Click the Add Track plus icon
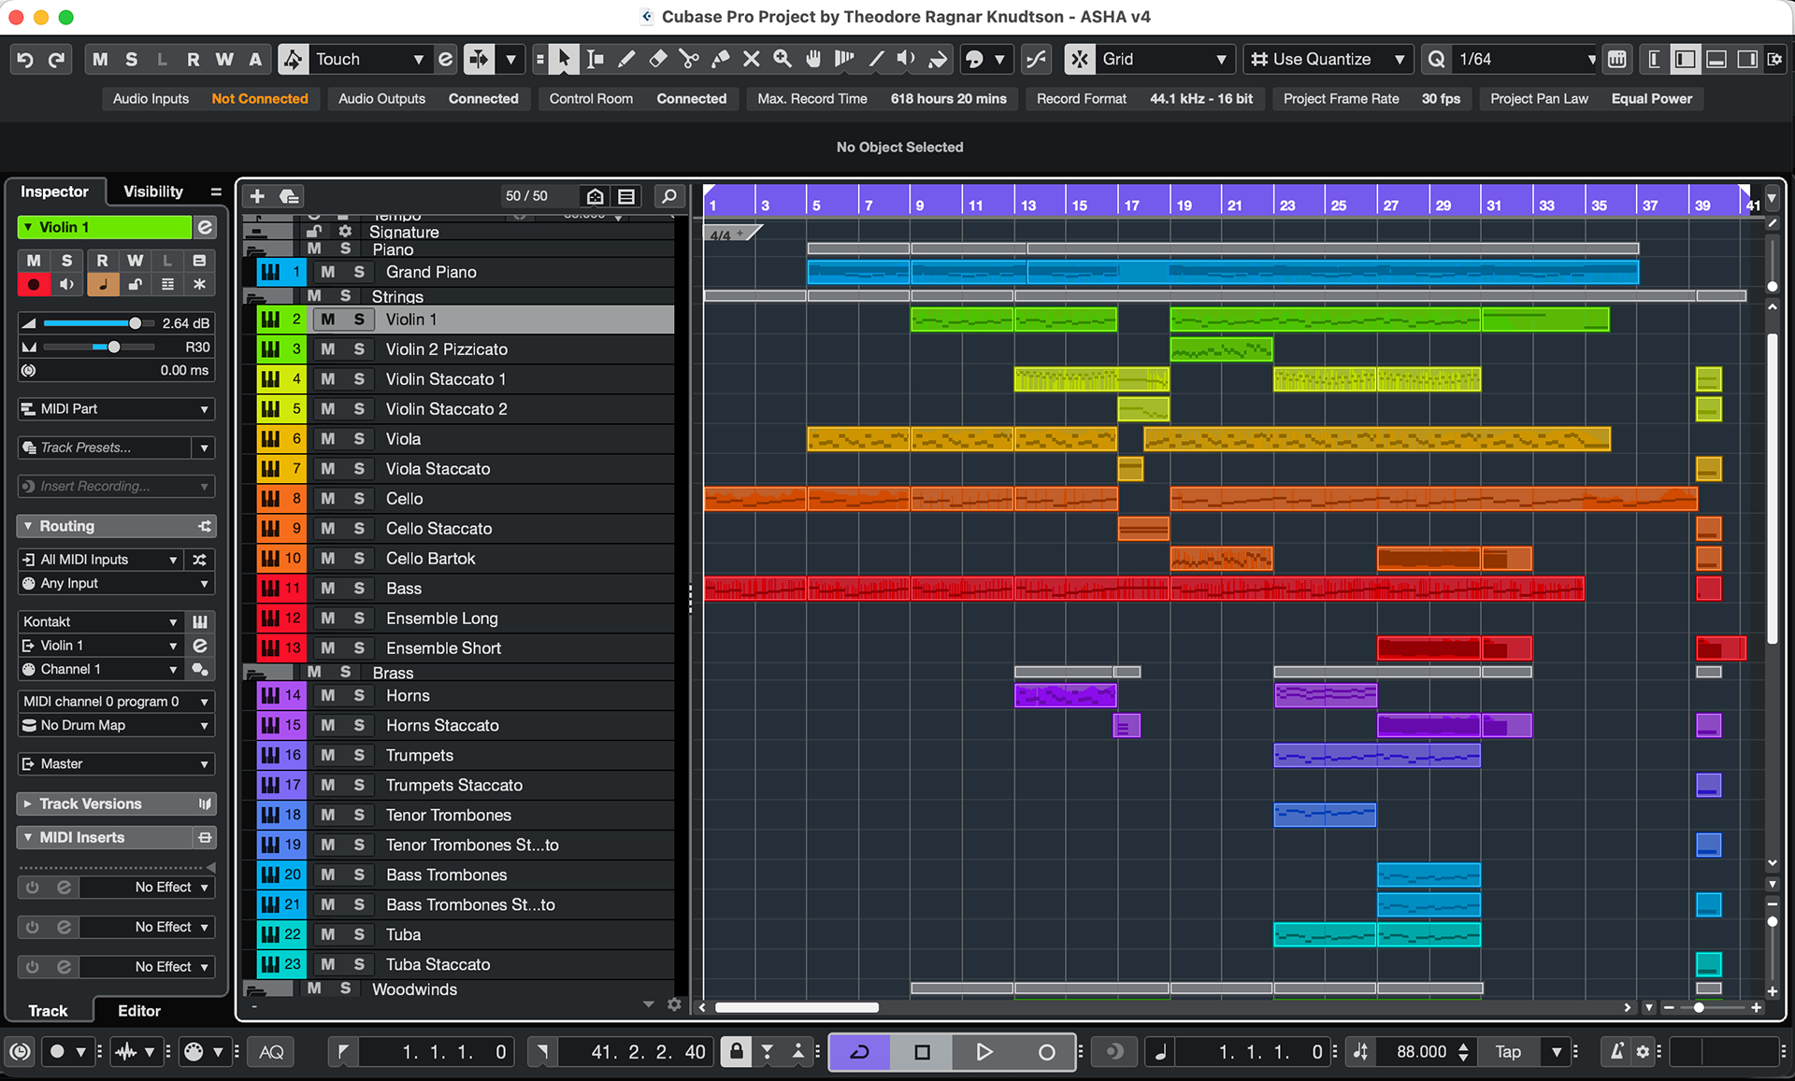1795x1081 pixels. tap(257, 196)
